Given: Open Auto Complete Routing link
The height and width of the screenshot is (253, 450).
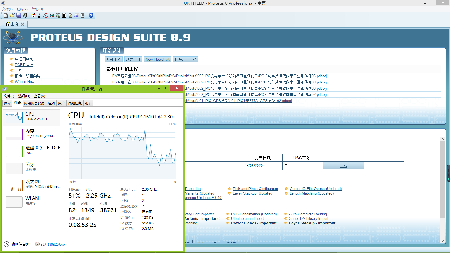Looking at the screenshot, I should [x=308, y=214].
